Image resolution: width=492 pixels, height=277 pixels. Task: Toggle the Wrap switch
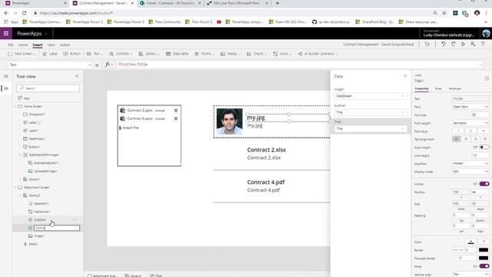484,266
